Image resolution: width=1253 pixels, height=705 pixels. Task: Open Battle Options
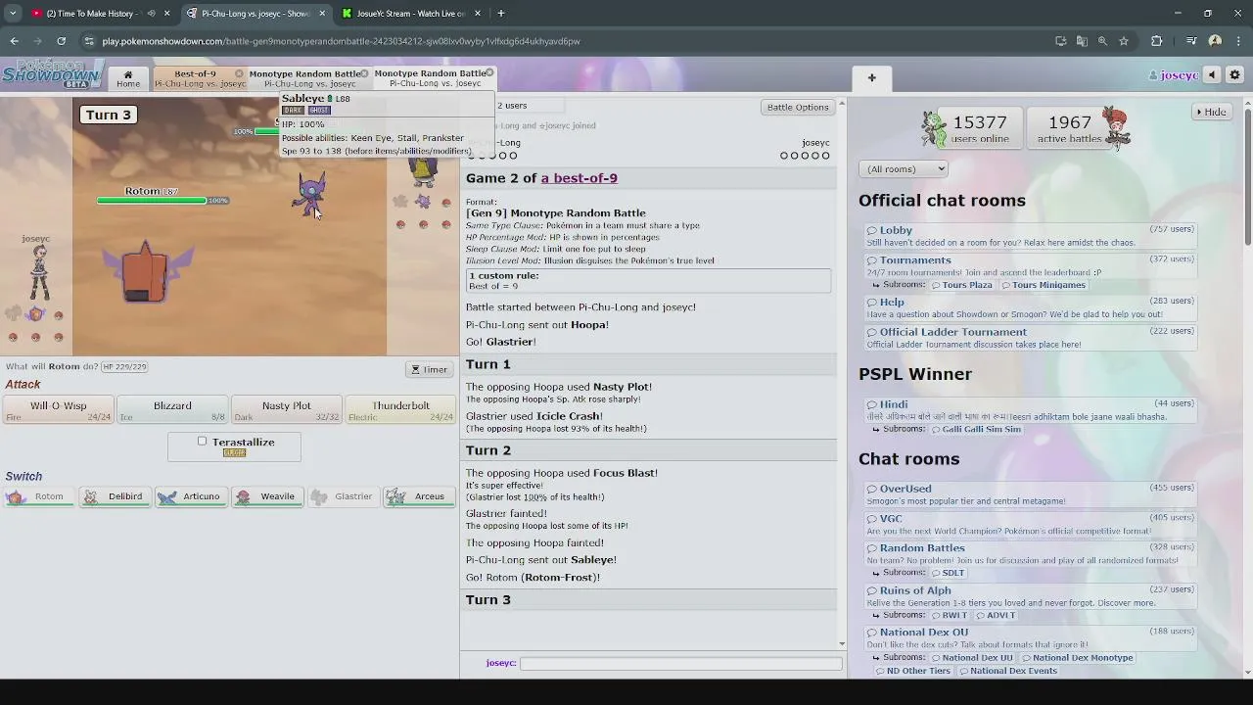[x=798, y=107]
